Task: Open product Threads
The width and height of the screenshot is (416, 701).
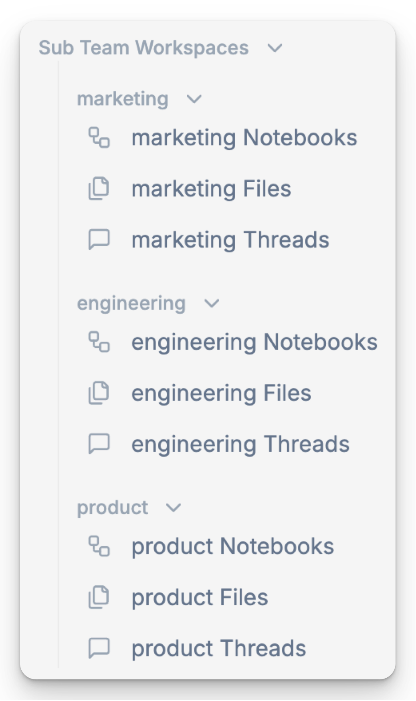Action: pyautogui.click(x=219, y=648)
